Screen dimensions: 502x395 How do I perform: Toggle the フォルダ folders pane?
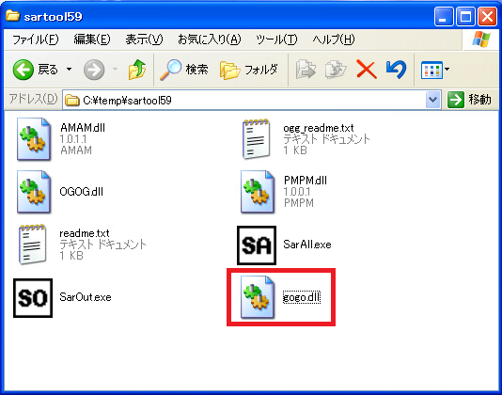[249, 70]
